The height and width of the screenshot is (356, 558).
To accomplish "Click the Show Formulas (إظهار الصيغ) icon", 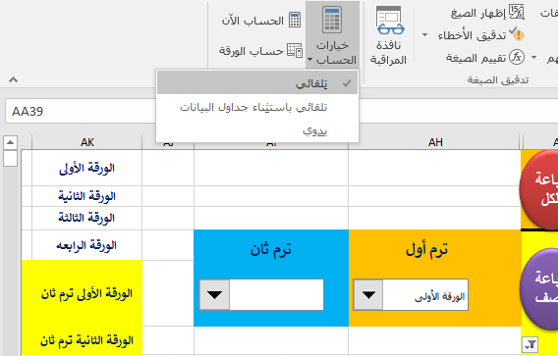I will click(517, 13).
